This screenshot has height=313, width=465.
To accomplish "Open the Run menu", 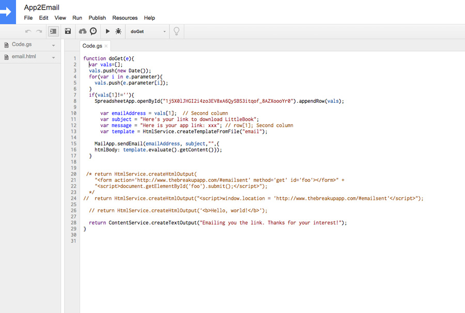I will click(x=77, y=18).
